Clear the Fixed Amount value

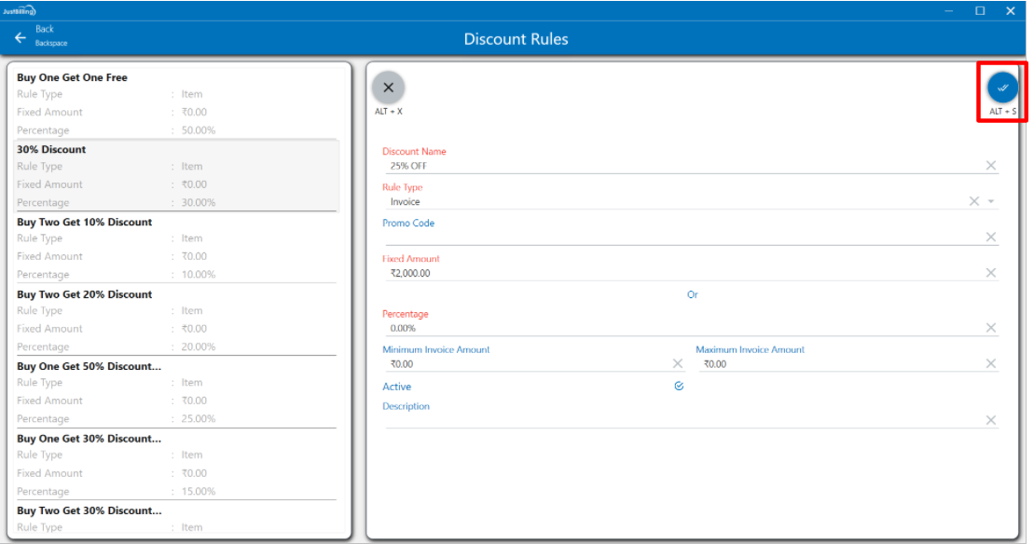pyautogui.click(x=990, y=273)
